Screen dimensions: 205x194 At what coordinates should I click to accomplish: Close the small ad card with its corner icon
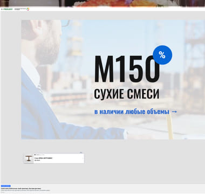[x=81, y=153]
